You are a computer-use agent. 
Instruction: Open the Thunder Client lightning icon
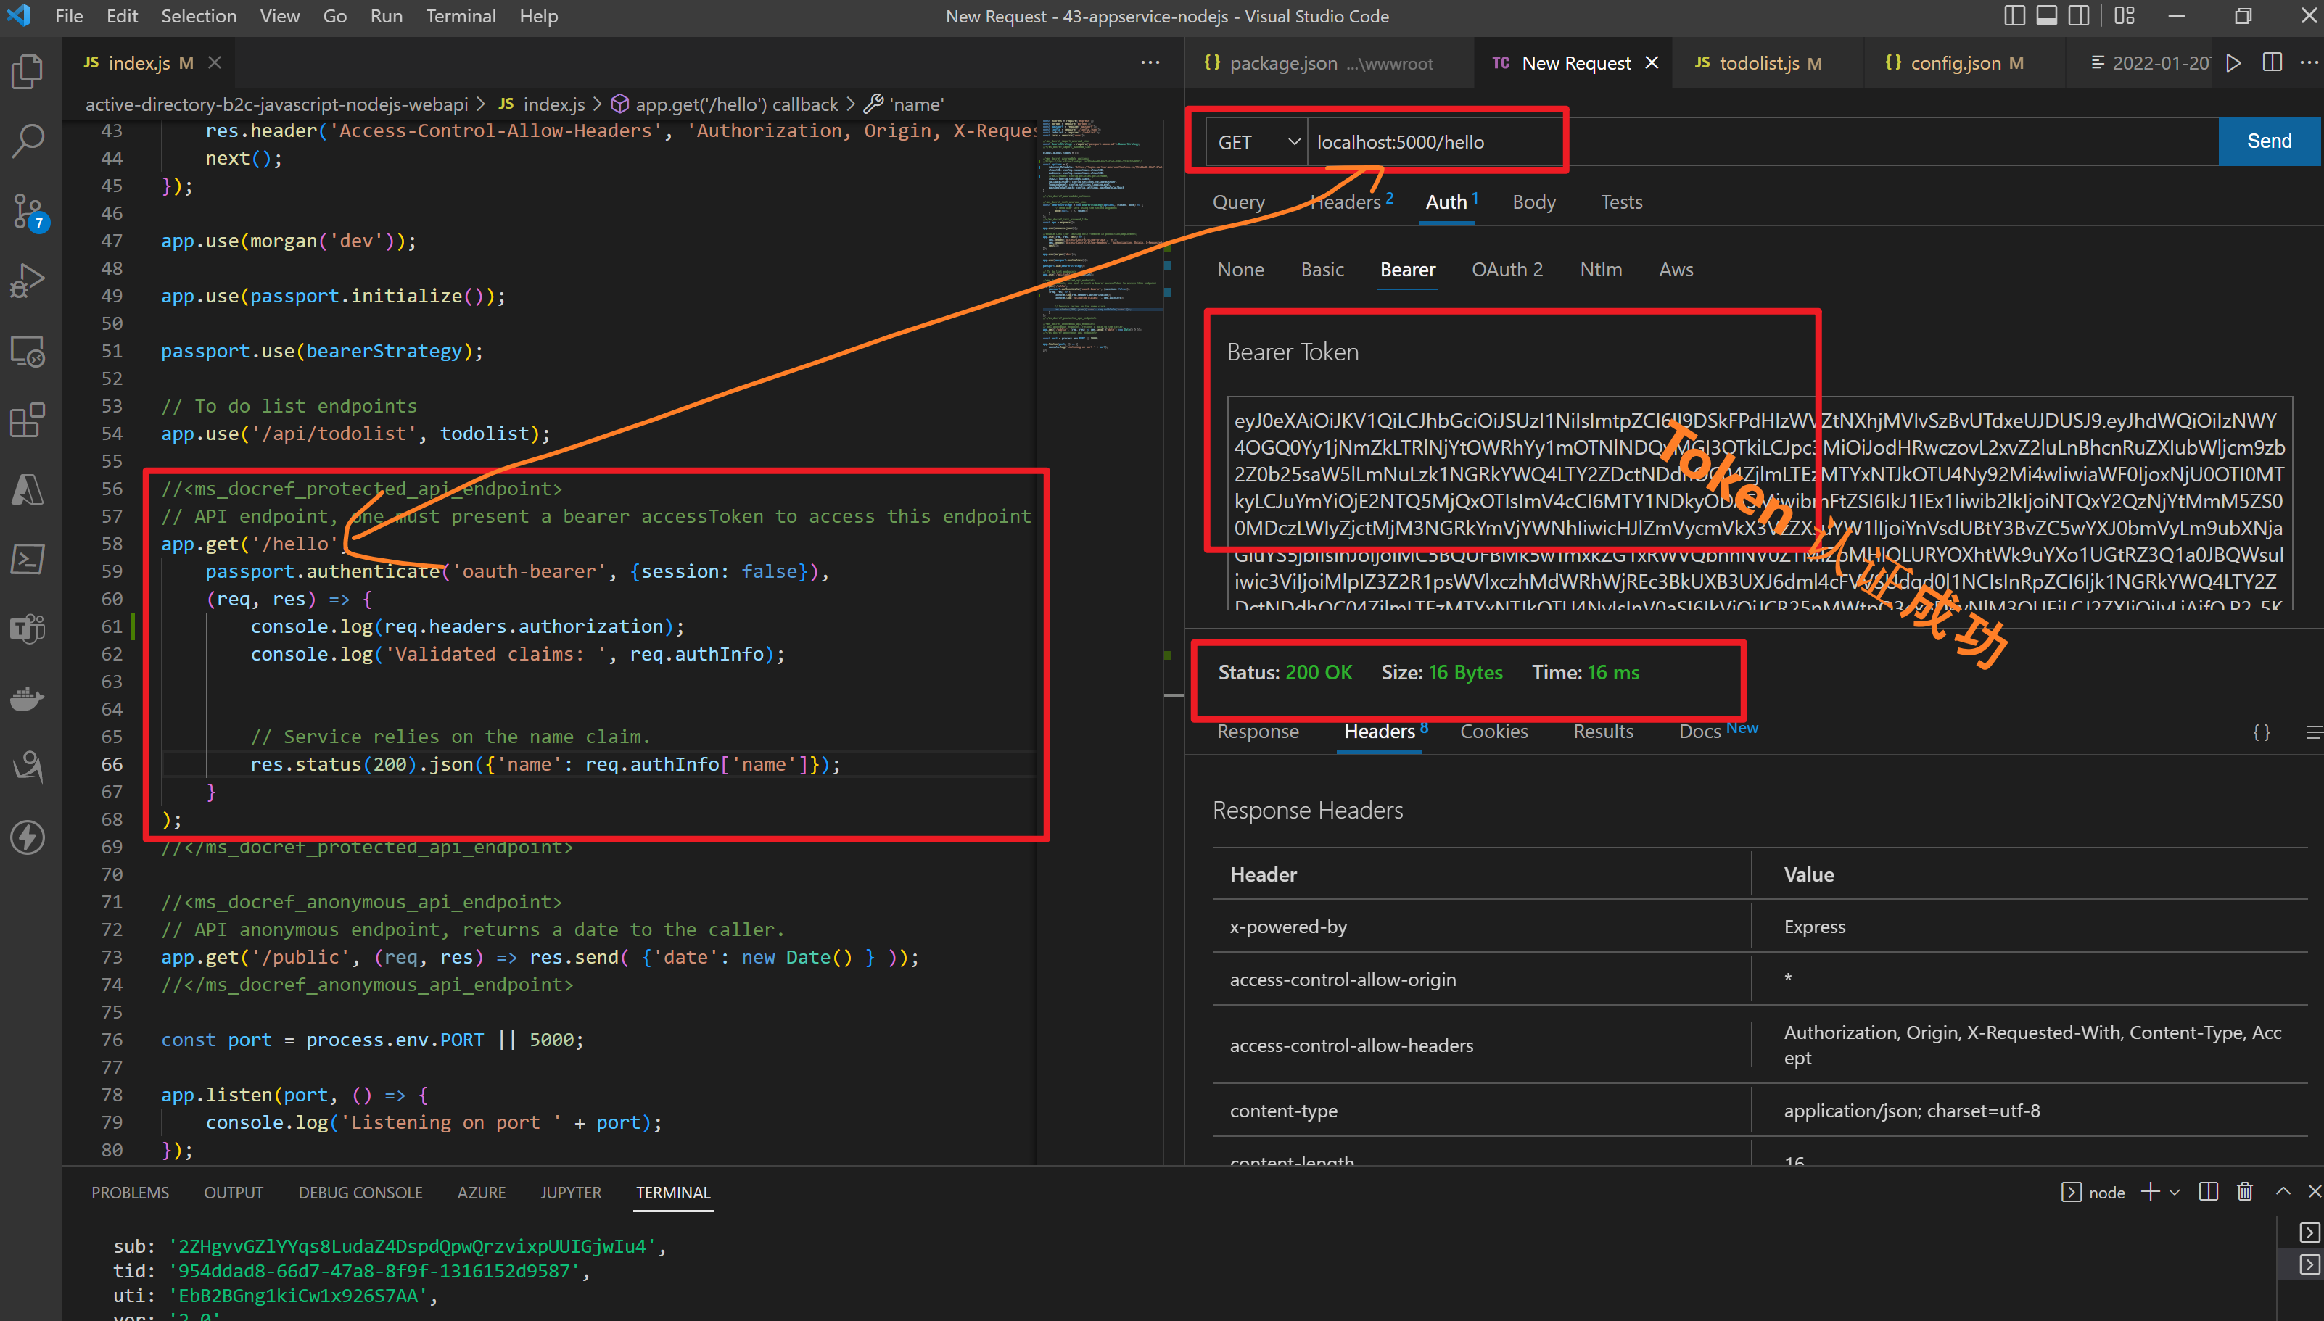pyautogui.click(x=28, y=837)
